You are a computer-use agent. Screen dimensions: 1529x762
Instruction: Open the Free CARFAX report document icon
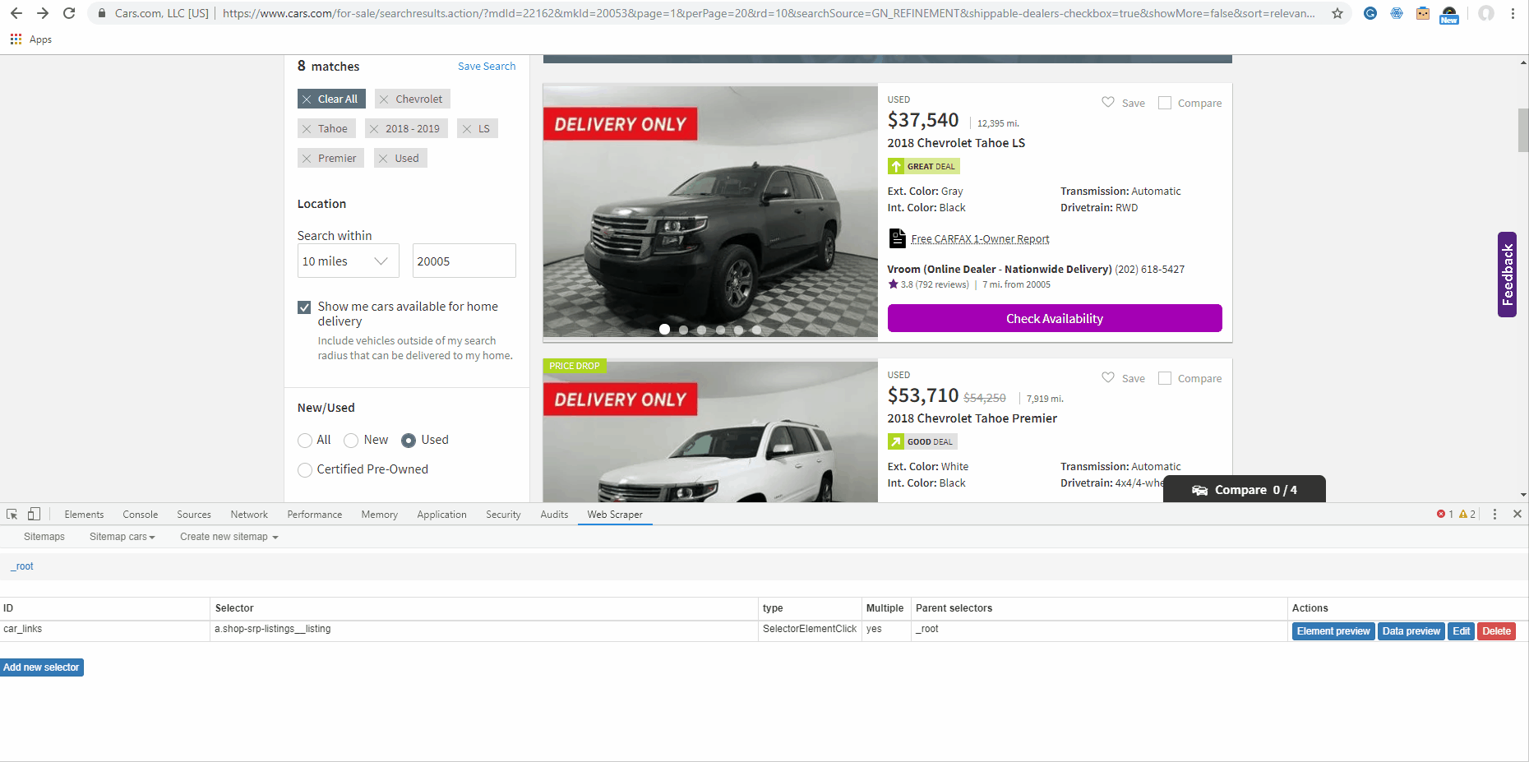[x=898, y=238]
